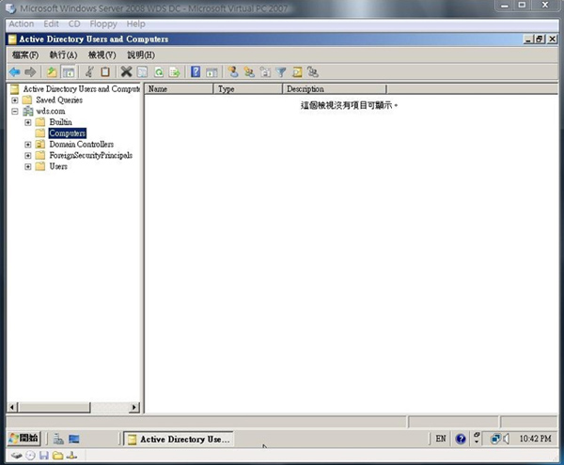This screenshot has height=465, width=564.
Task: Click the Delete X toolbar icon
Action: coord(126,71)
